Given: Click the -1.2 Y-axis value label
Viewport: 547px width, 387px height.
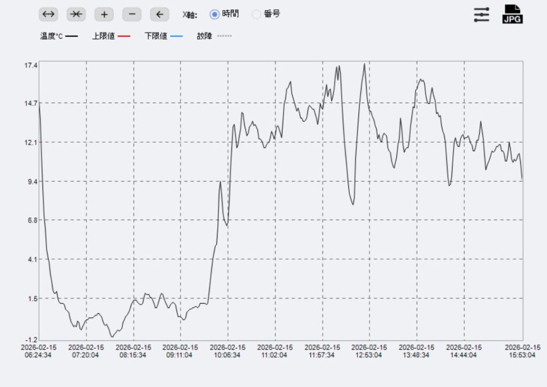Looking at the screenshot, I should click(x=30, y=339).
